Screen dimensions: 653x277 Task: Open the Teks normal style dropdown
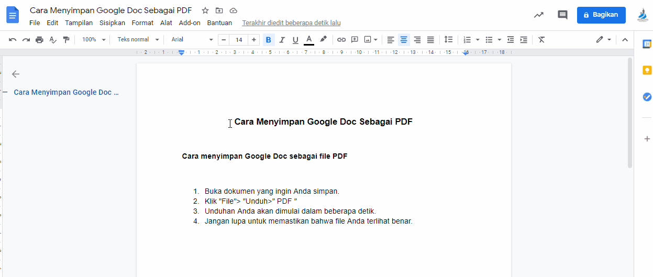click(138, 40)
